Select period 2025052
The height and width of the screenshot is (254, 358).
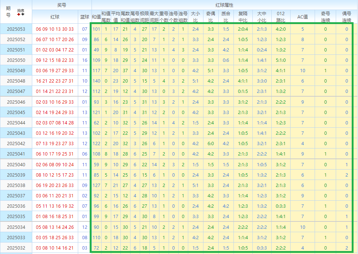tap(16, 40)
